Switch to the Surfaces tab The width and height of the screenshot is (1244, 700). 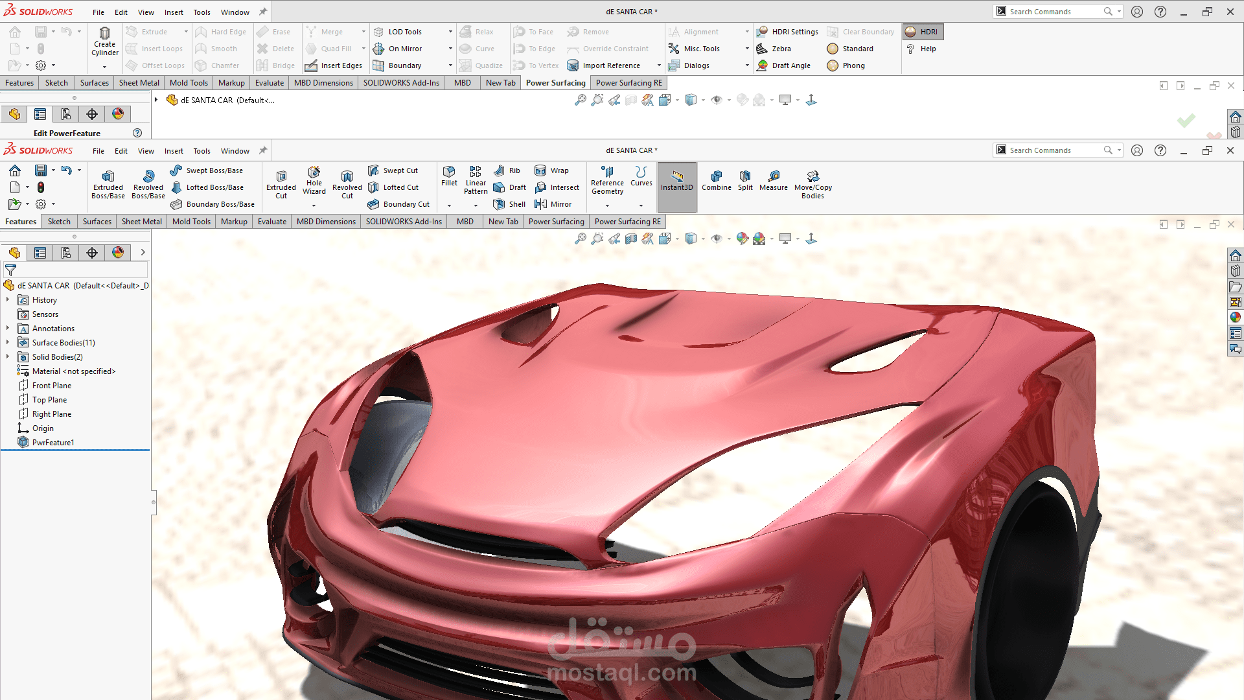point(97,222)
